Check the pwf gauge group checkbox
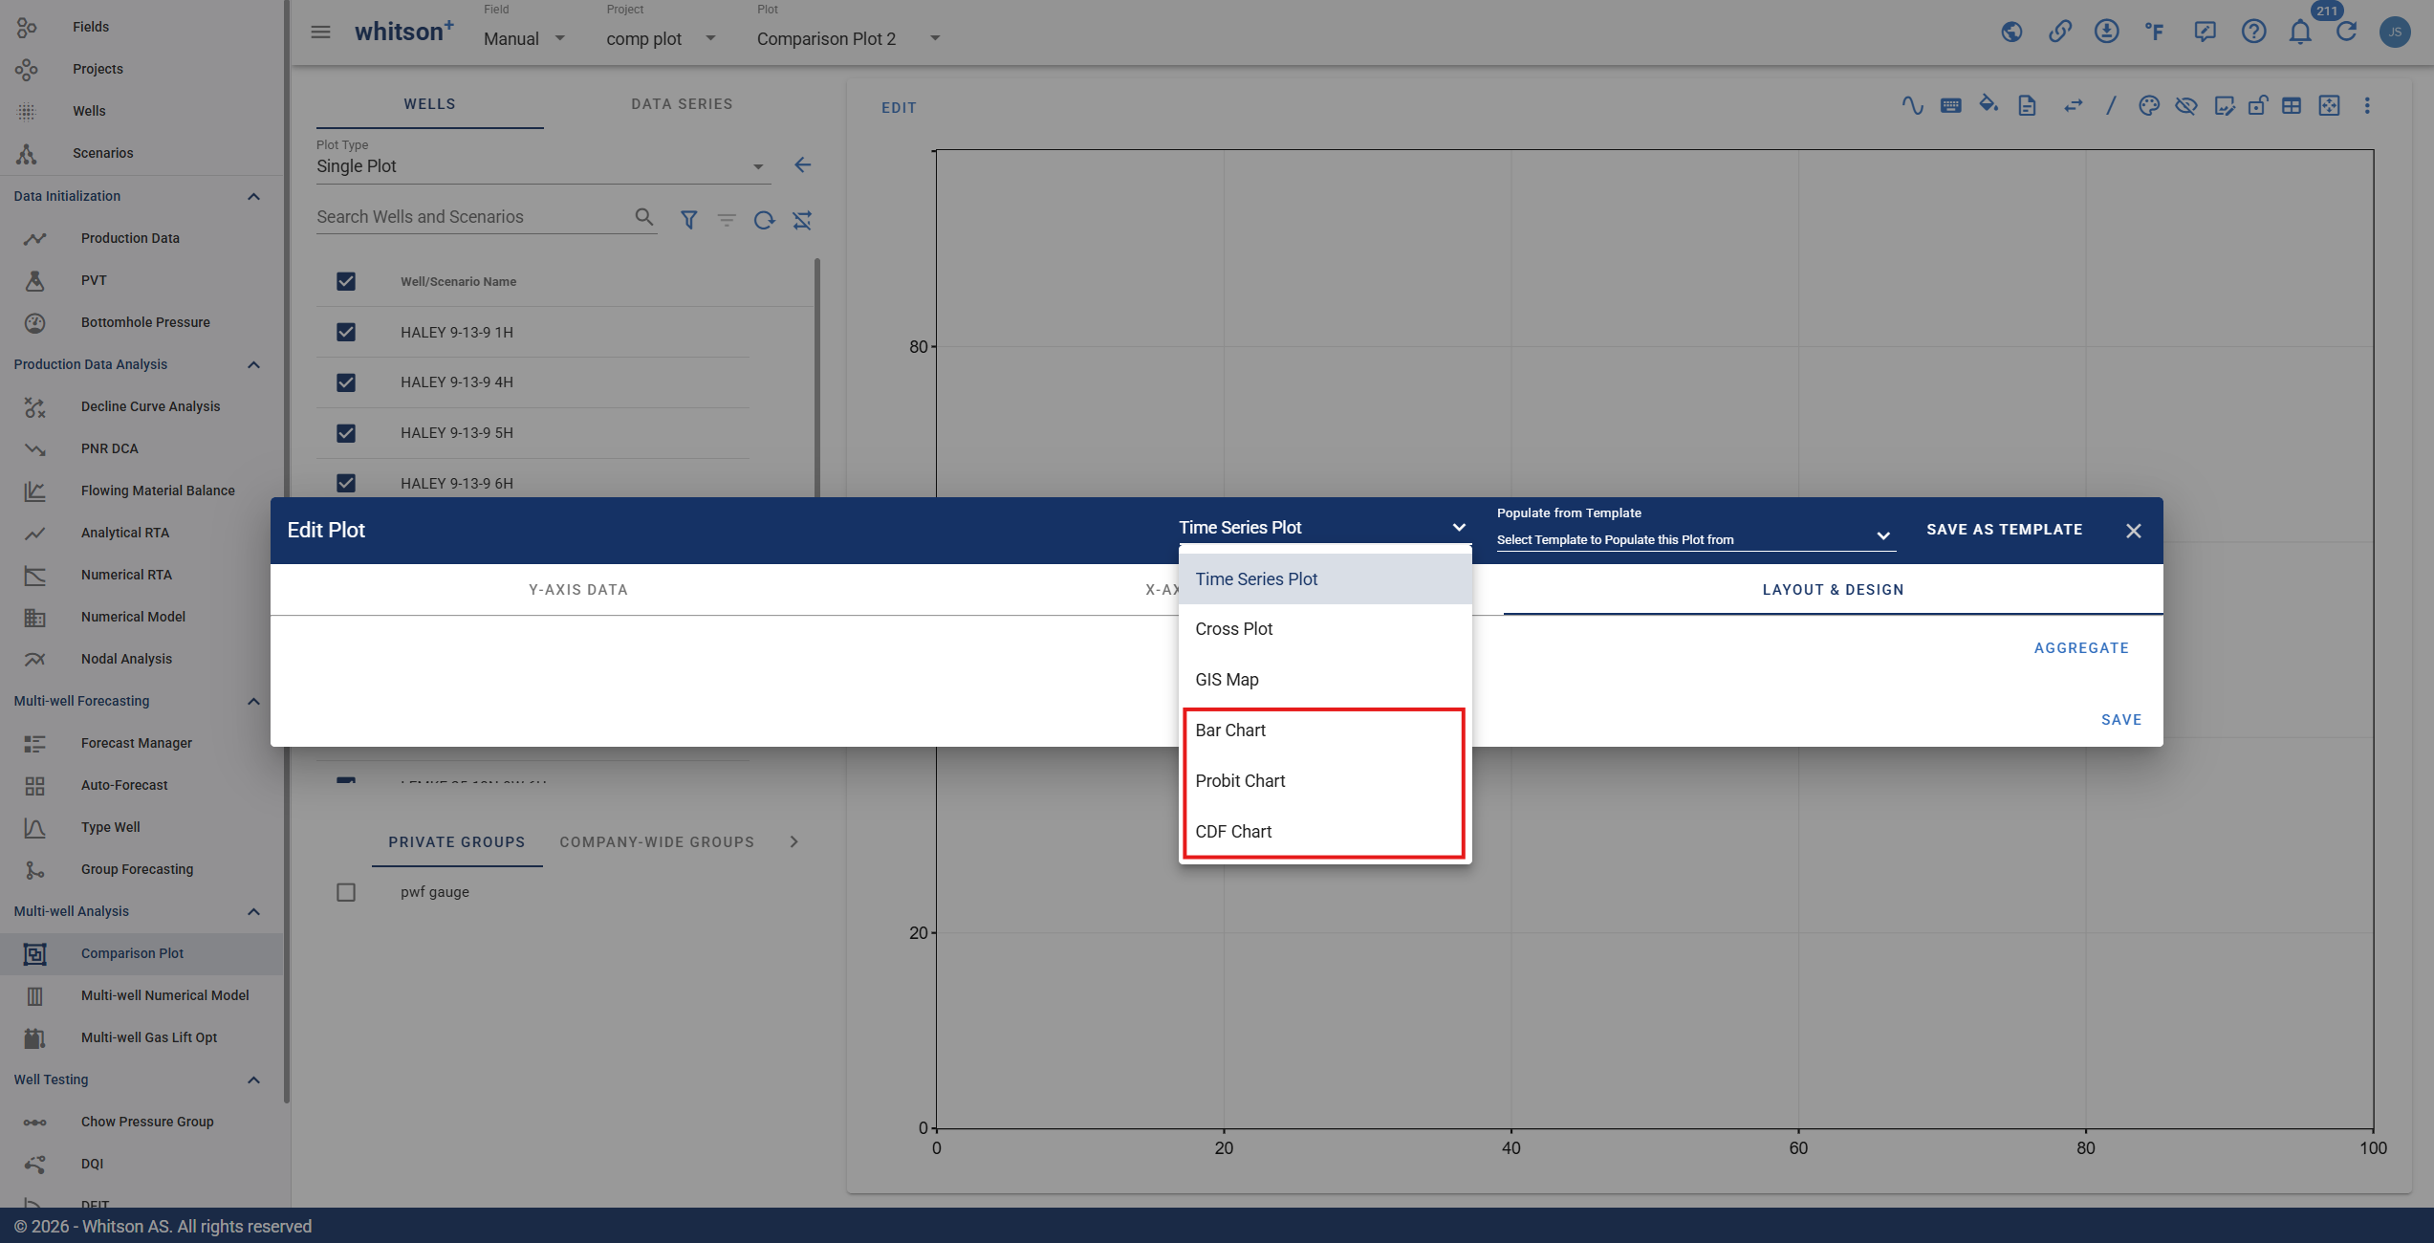2434x1243 pixels. pos(346,892)
